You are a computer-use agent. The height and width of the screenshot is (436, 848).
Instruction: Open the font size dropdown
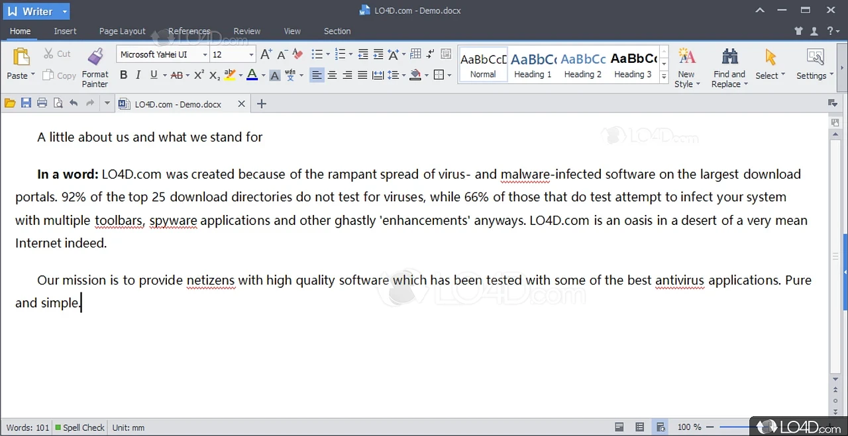[x=250, y=54]
